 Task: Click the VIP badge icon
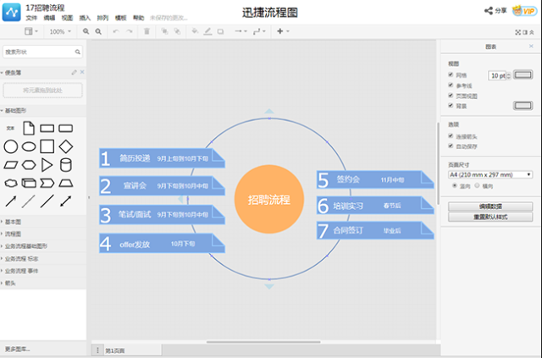point(524,11)
